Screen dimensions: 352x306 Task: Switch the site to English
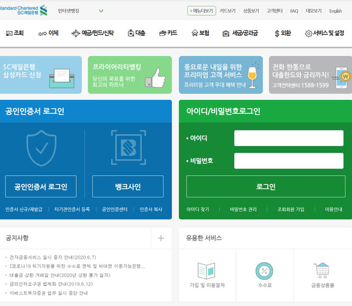(336, 11)
